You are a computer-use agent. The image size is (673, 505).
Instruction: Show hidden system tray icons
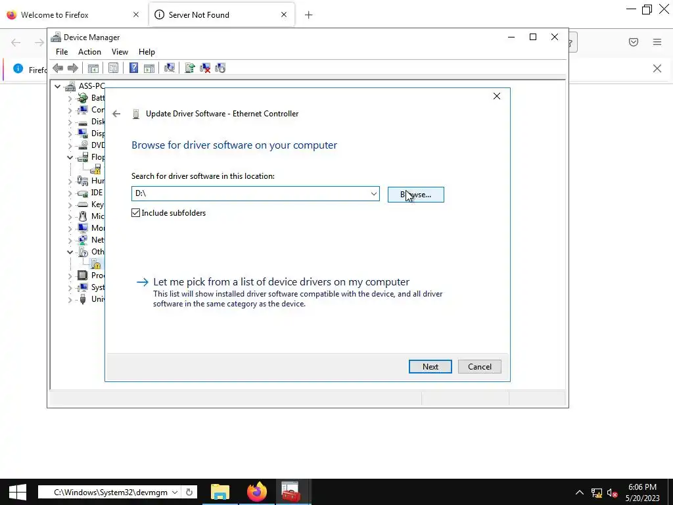[x=580, y=493]
